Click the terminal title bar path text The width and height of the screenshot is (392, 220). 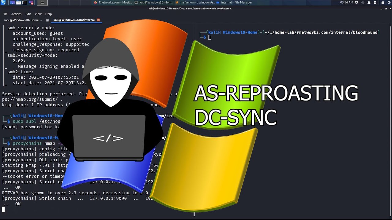click(190, 9)
